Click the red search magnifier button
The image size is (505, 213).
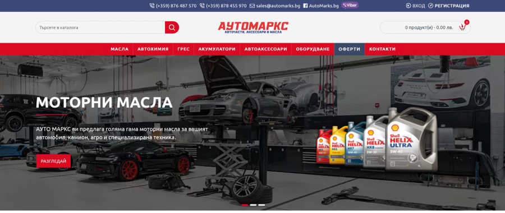tap(172, 27)
